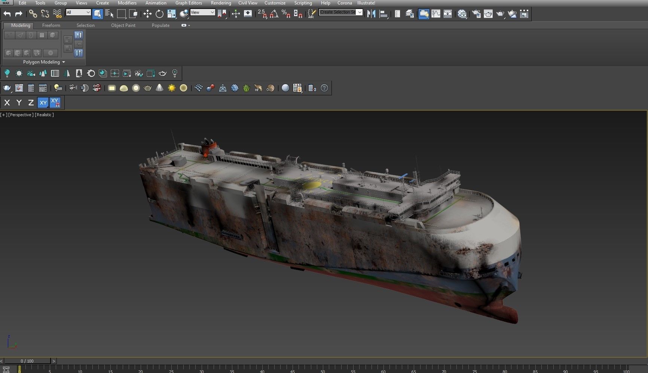
Task: Click the Illustrate! menu
Action: pyautogui.click(x=366, y=3)
